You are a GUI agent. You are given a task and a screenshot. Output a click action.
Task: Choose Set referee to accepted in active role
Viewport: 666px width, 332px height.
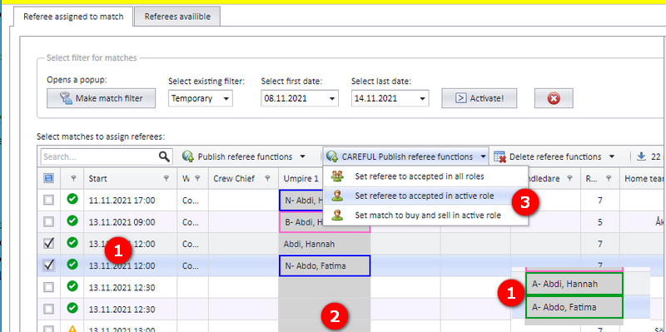click(425, 196)
